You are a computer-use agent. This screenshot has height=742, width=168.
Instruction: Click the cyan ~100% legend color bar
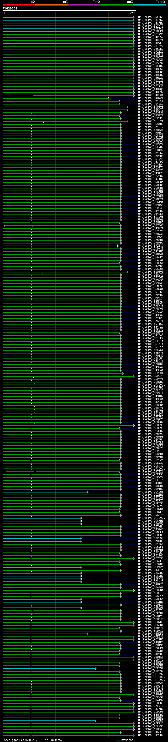[149, 5]
